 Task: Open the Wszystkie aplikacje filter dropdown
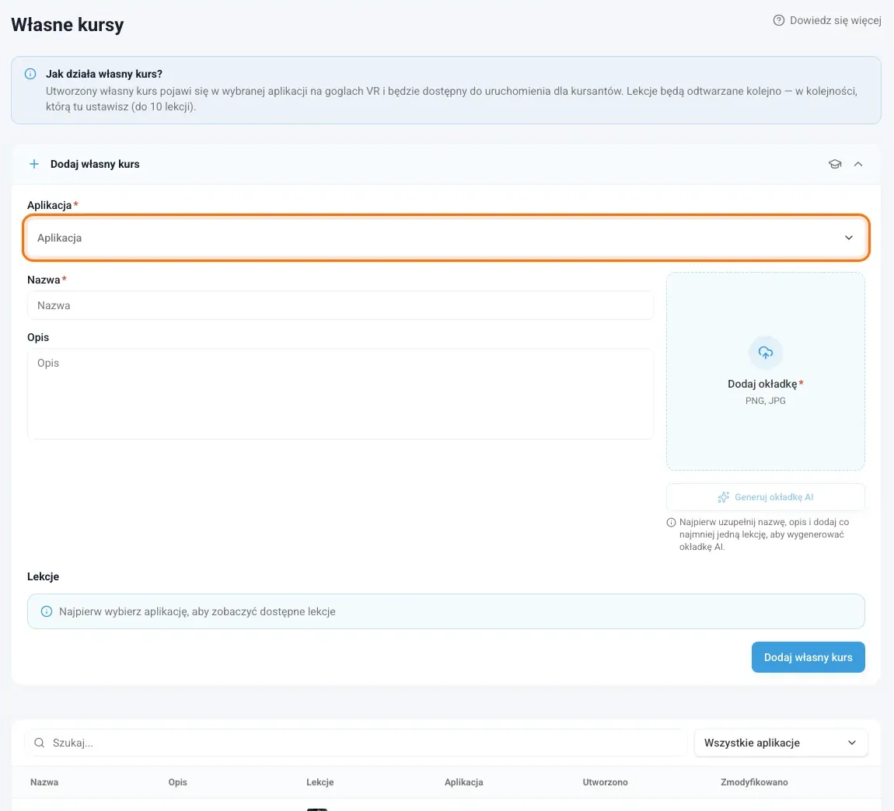(x=781, y=743)
